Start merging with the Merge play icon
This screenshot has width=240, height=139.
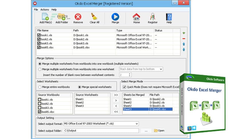pos(115,17)
